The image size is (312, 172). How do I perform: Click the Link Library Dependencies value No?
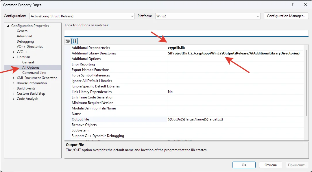pos(170,92)
